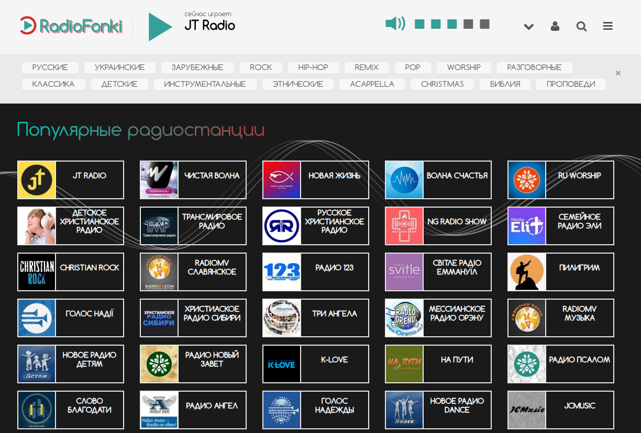Open the user account icon
This screenshot has height=433, width=641.
[x=555, y=26]
